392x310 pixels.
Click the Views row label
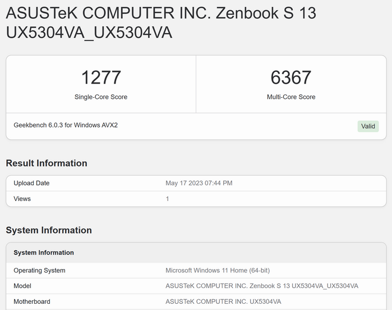tap(22, 199)
